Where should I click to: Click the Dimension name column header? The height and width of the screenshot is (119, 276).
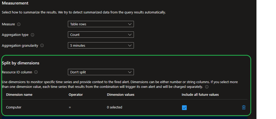tap(19, 94)
